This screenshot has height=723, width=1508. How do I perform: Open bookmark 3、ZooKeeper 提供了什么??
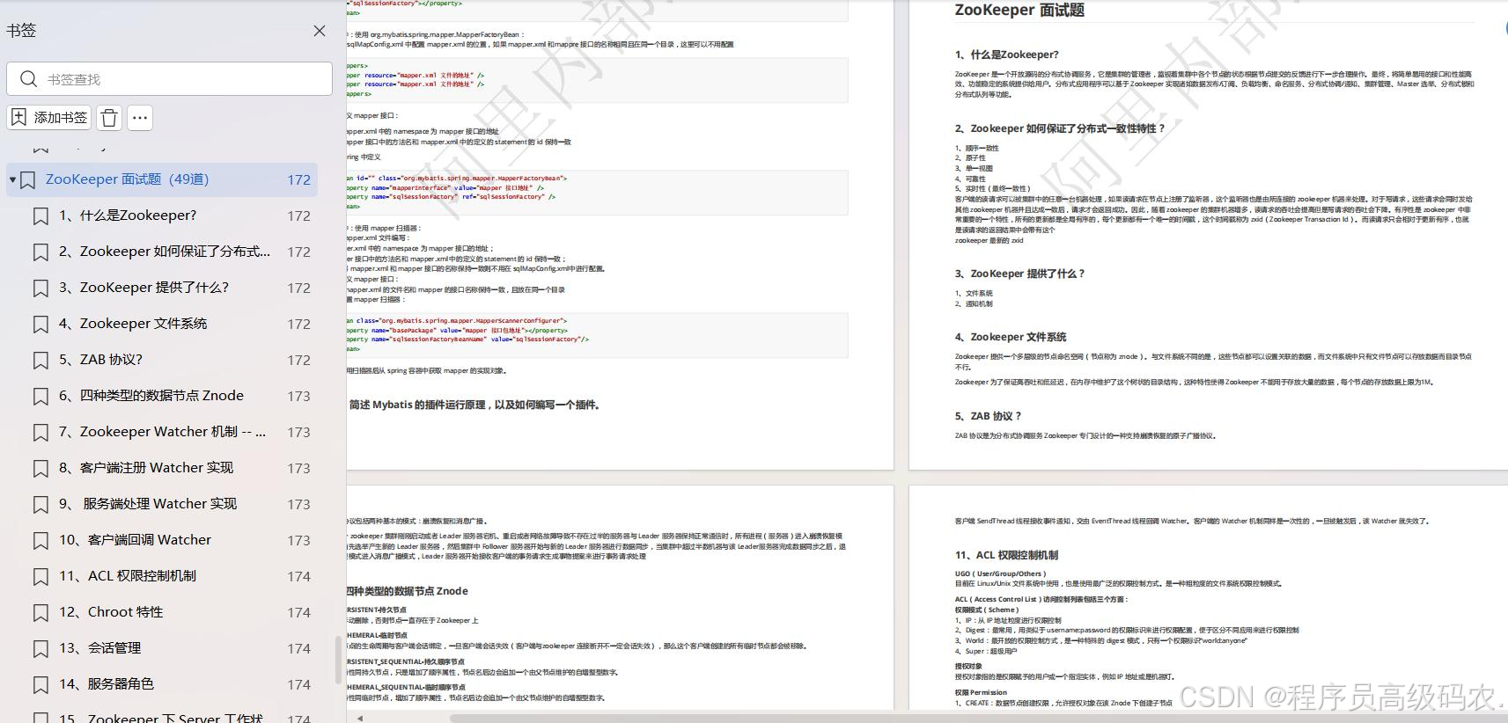[143, 288]
